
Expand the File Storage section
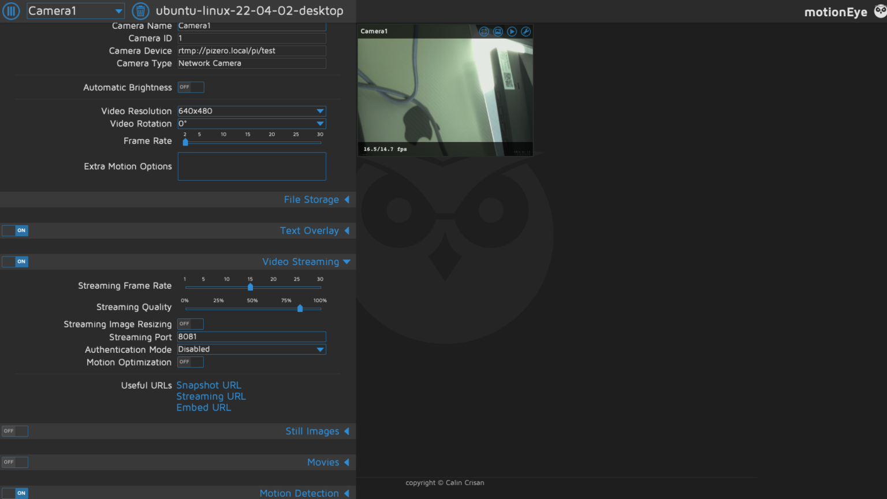(311, 199)
